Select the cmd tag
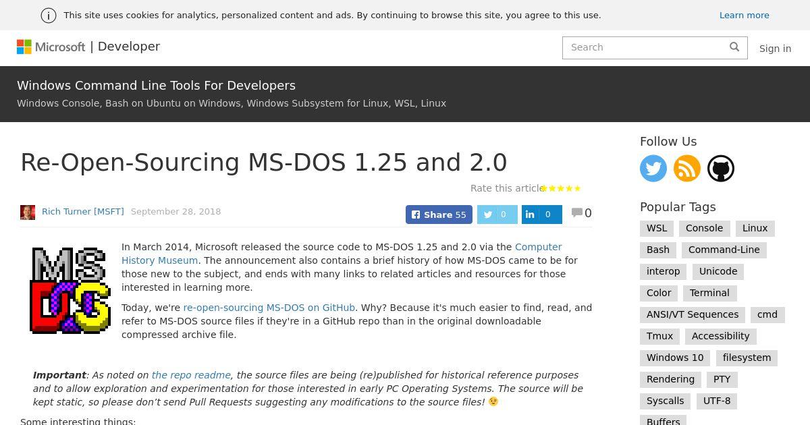This screenshot has height=425, width=810. coord(767,315)
